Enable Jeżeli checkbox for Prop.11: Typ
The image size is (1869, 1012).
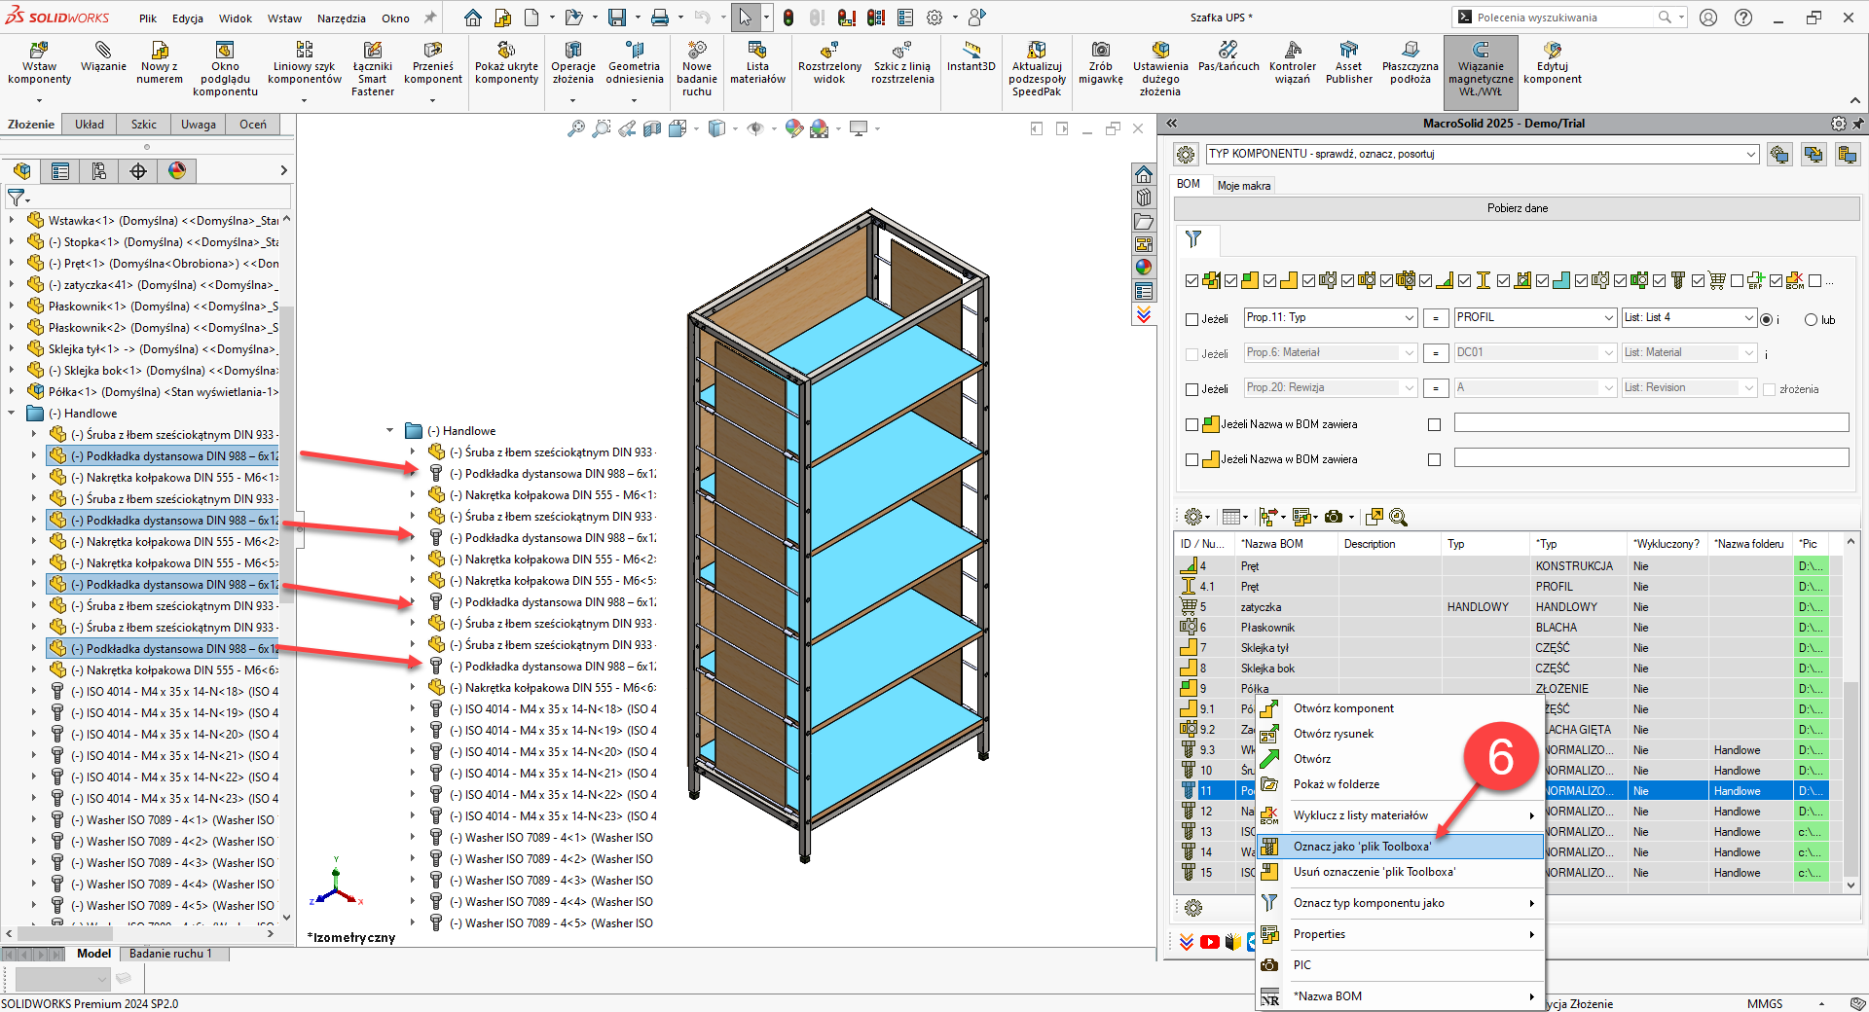point(1192,319)
